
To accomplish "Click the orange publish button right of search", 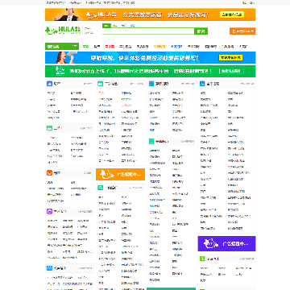I will [242, 31].
